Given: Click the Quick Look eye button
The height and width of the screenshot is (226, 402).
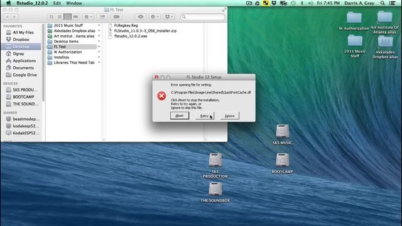Looking at the screenshot, I should [141, 17].
